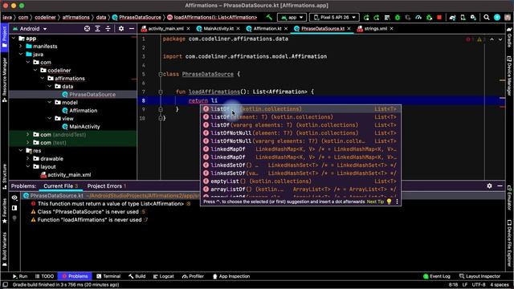Hide the Project panel with the minus icon
The width and height of the screenshot is (514, 289).
tap(132, 29)
